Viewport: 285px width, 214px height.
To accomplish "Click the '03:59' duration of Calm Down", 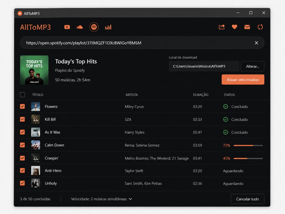I will click(197, 145).
